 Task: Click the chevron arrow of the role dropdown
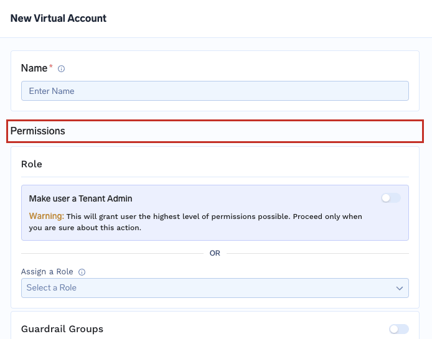click(x=400, y=289)
